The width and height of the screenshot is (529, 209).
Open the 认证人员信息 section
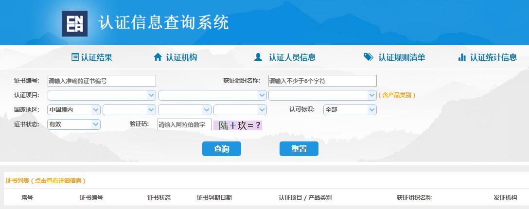pyautogui.click(x=292, y=57)
